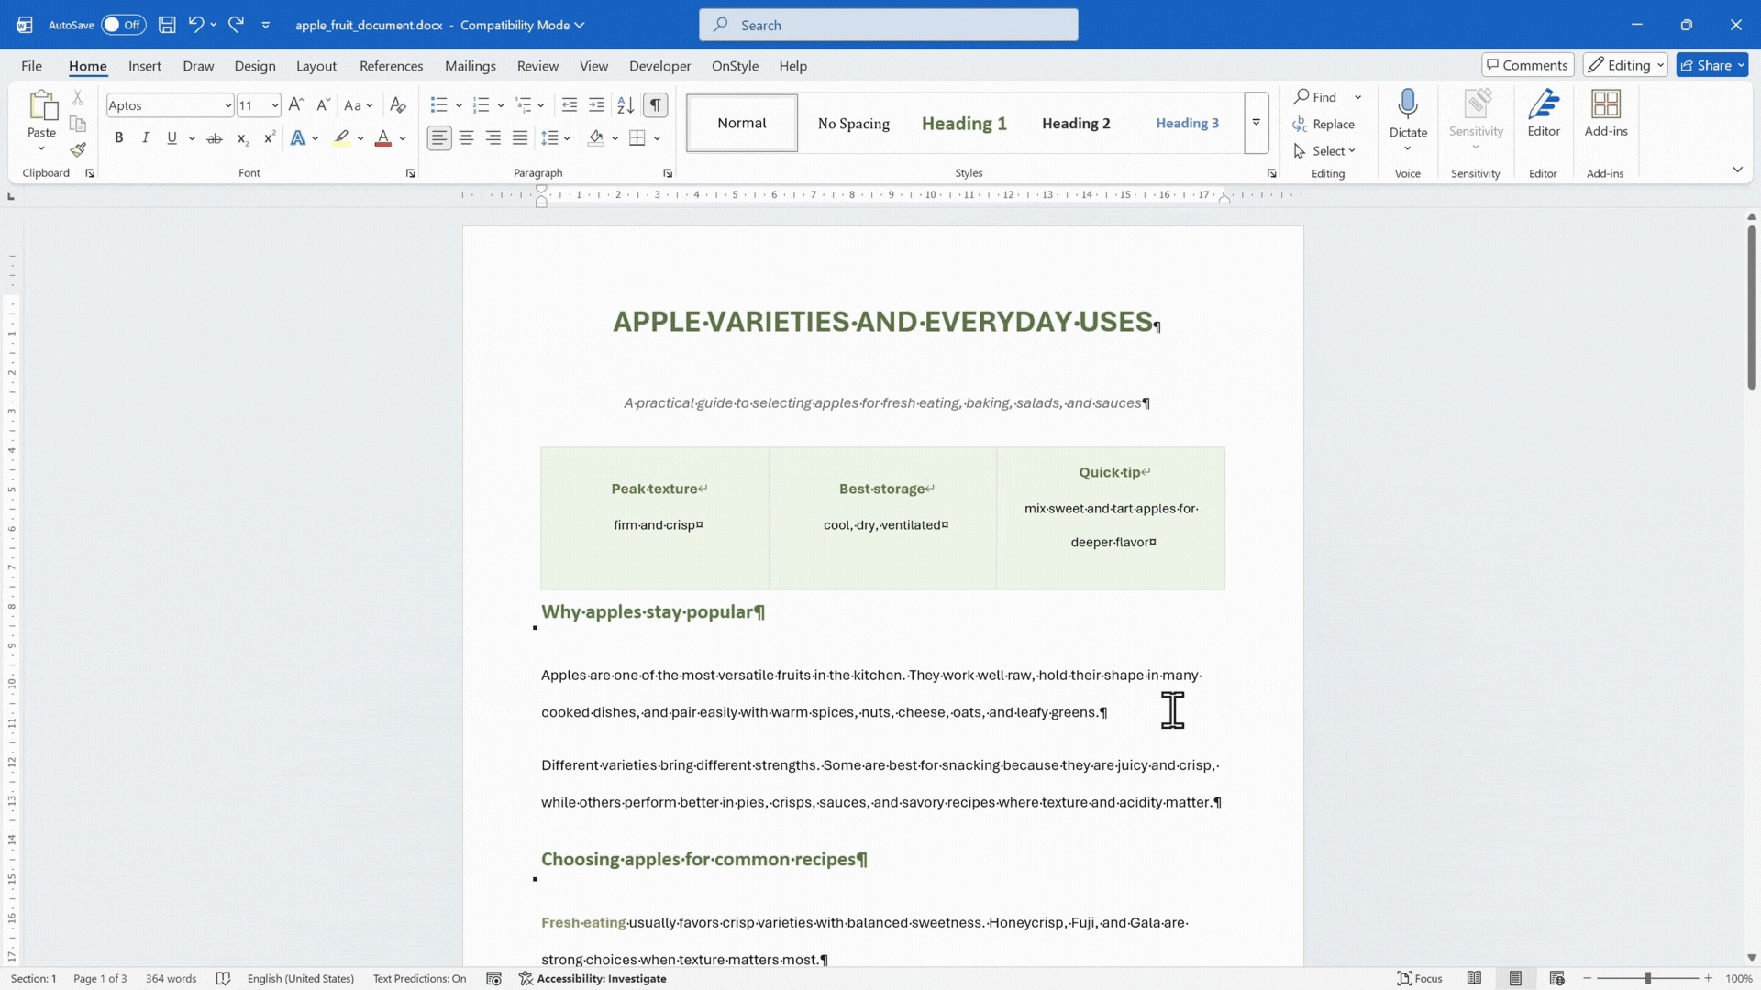Viewport: 1761px width, 990px height.
Task: Toggle Bold formatting
Action: [118, 138]
